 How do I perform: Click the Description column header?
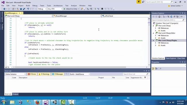23,78
